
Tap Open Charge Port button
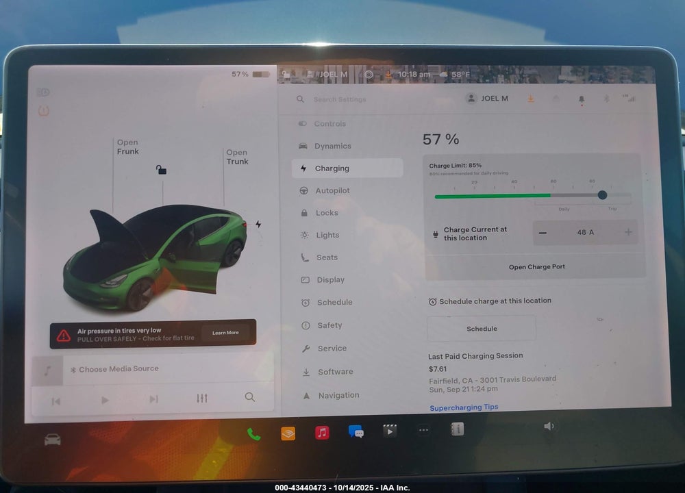tap(536, 266)
